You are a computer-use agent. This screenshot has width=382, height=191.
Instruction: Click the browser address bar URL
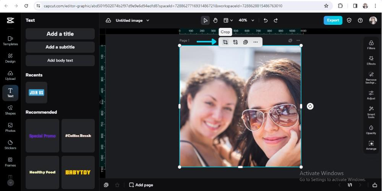(163, 6)
